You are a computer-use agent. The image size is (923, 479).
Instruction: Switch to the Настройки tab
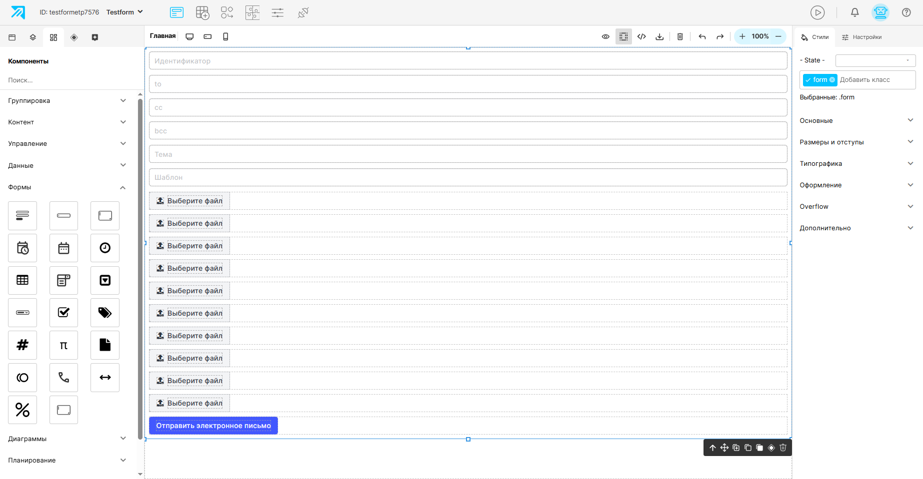pyautogui.click(x=862, y=37)
